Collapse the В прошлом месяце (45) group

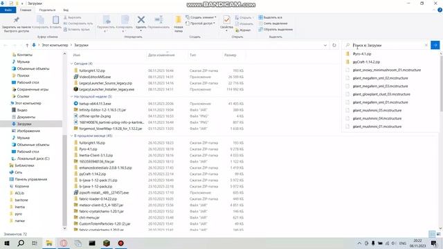pyautogui.click(x=71, y=136)
